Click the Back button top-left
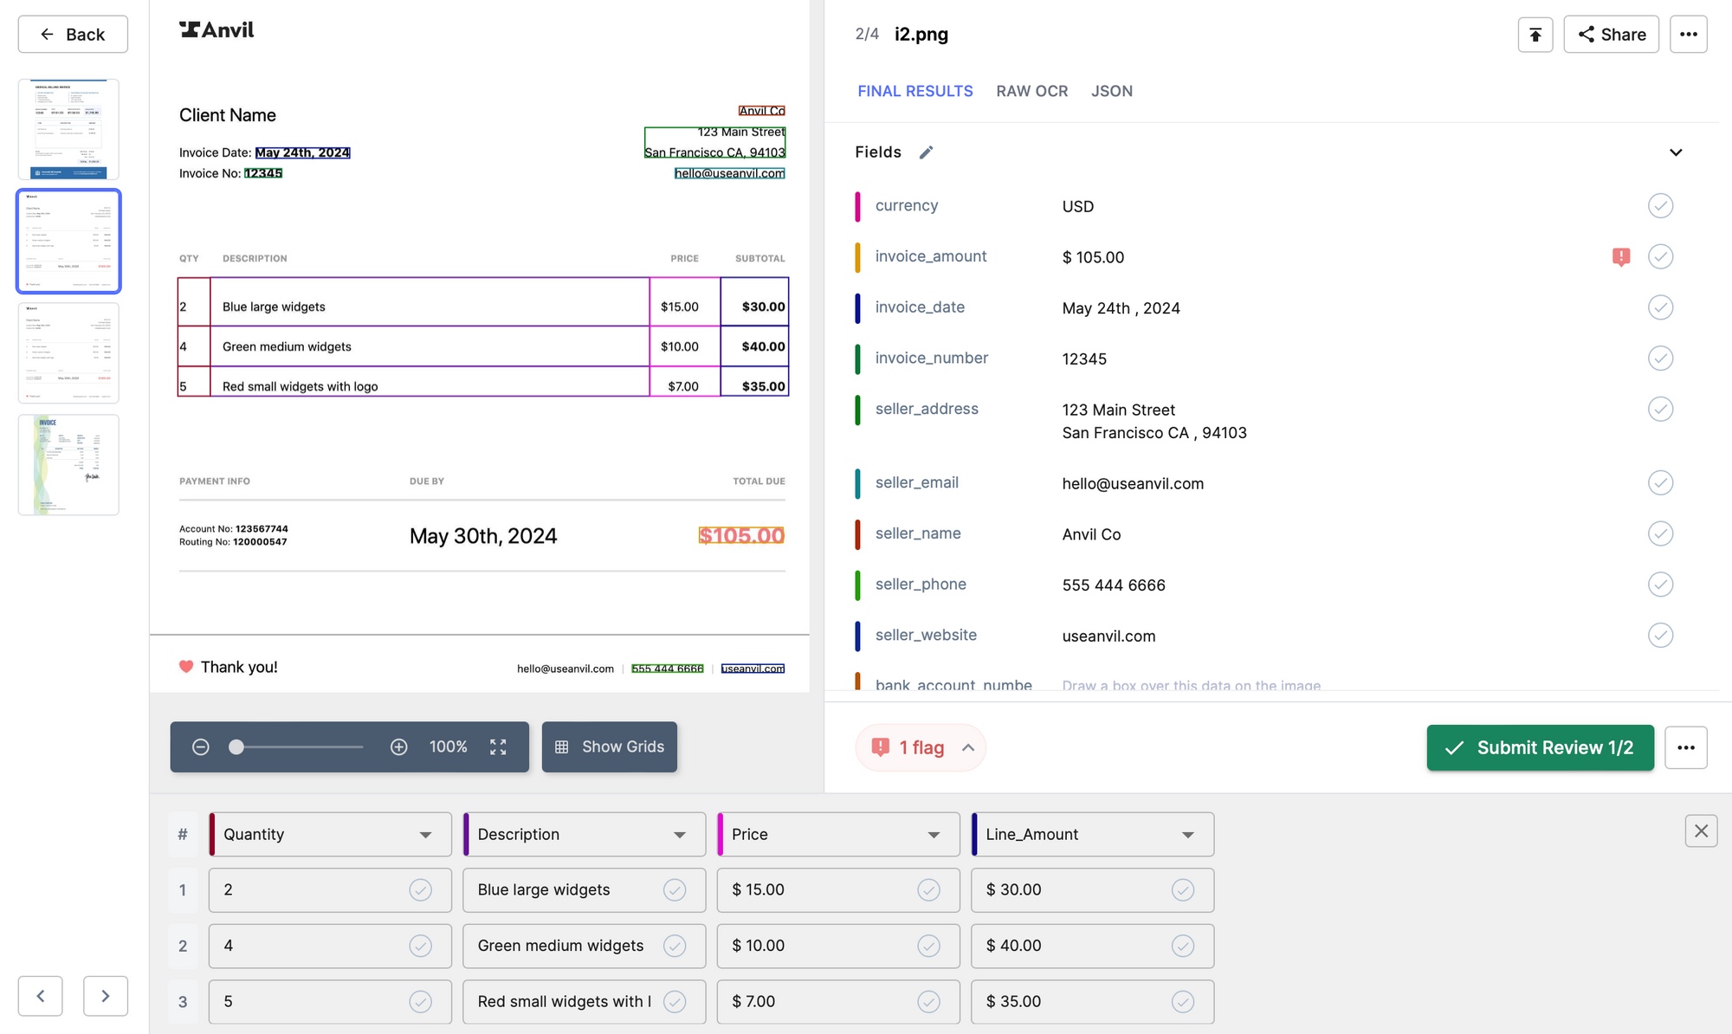 point(73,33)
